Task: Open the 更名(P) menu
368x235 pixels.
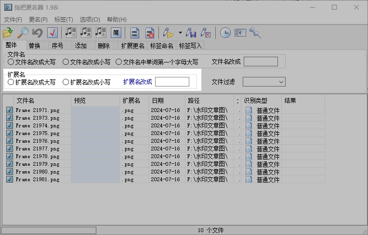Action: click(38, 19)
